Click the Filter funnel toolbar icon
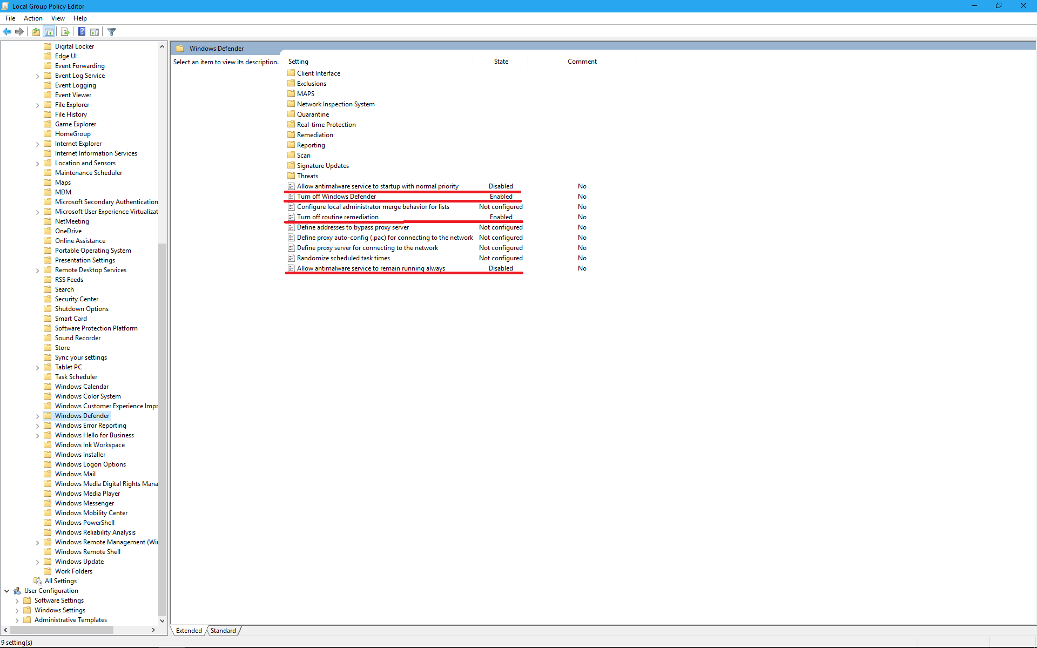Image resolution: width=1037 pixels, height=648 pixels. tap(112, 32)
